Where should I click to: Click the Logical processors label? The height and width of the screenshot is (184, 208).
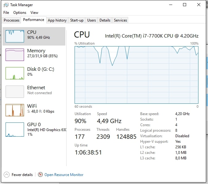coord(156,130)
